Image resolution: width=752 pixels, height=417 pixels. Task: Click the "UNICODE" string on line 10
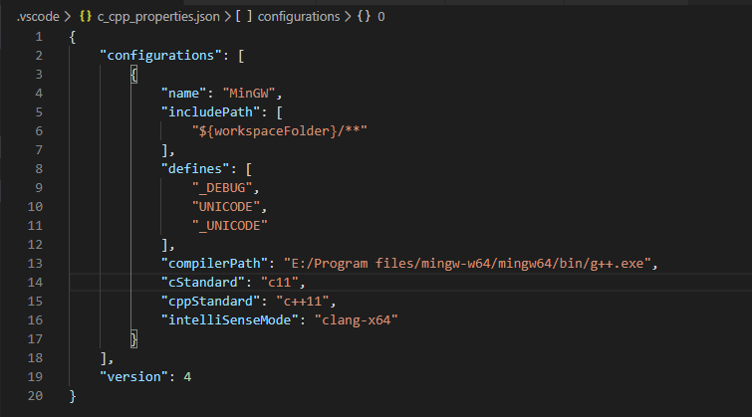[226, 207]
